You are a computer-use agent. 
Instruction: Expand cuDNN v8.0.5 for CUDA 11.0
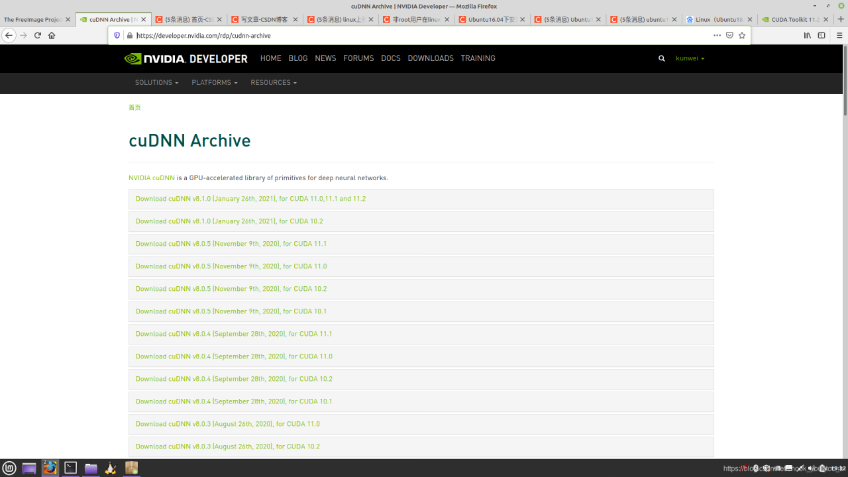point(421,266)
